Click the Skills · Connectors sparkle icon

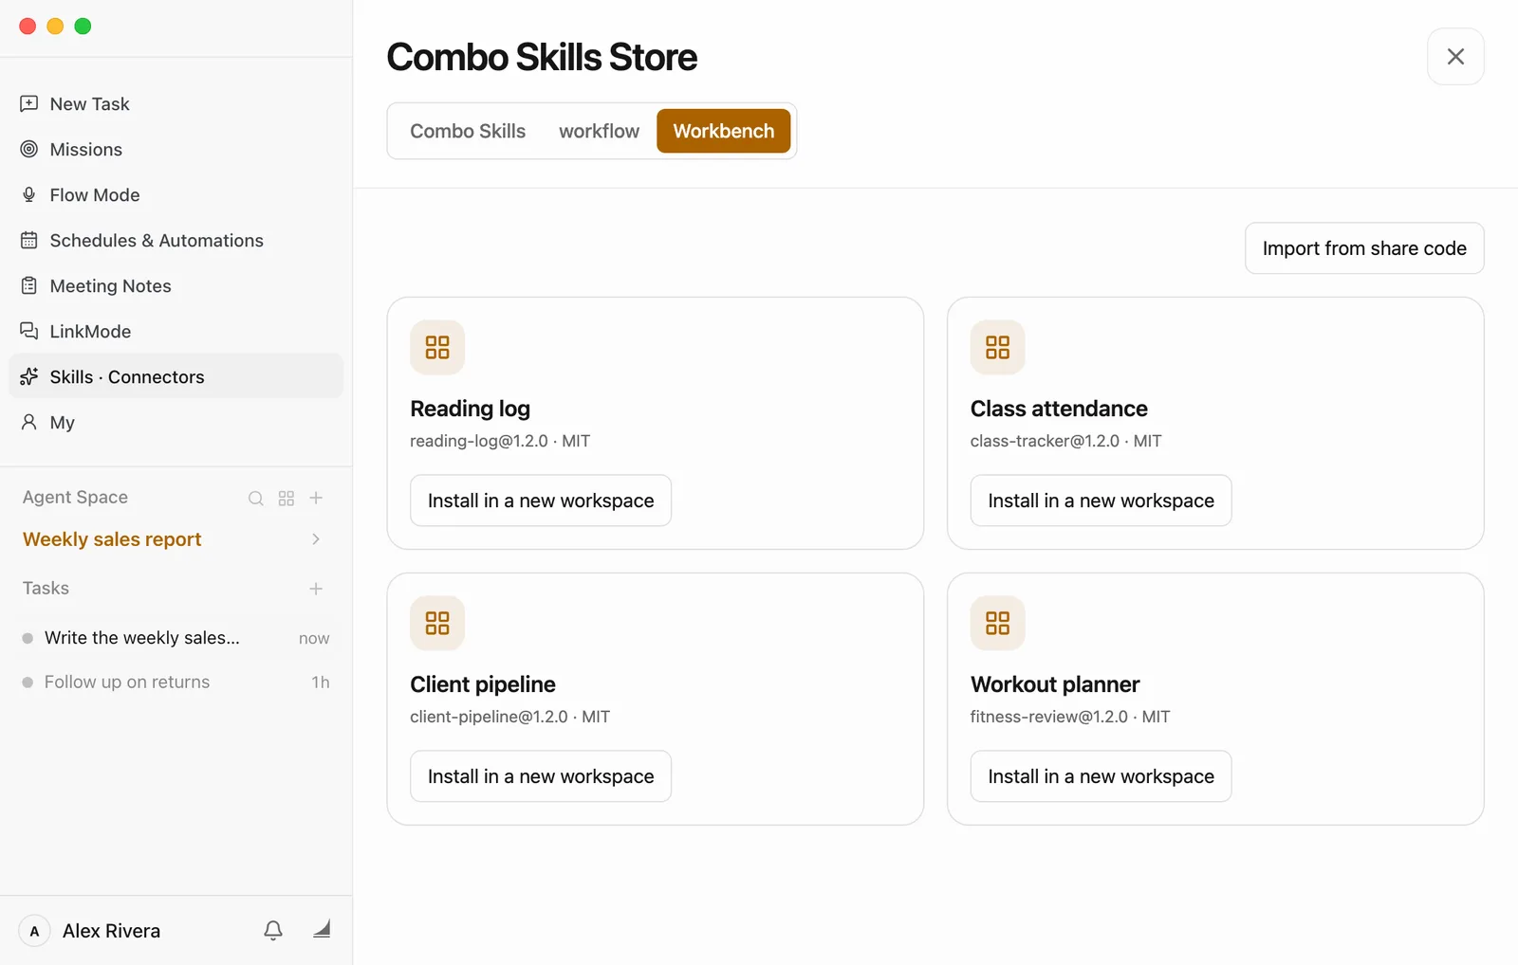[29, 376]
